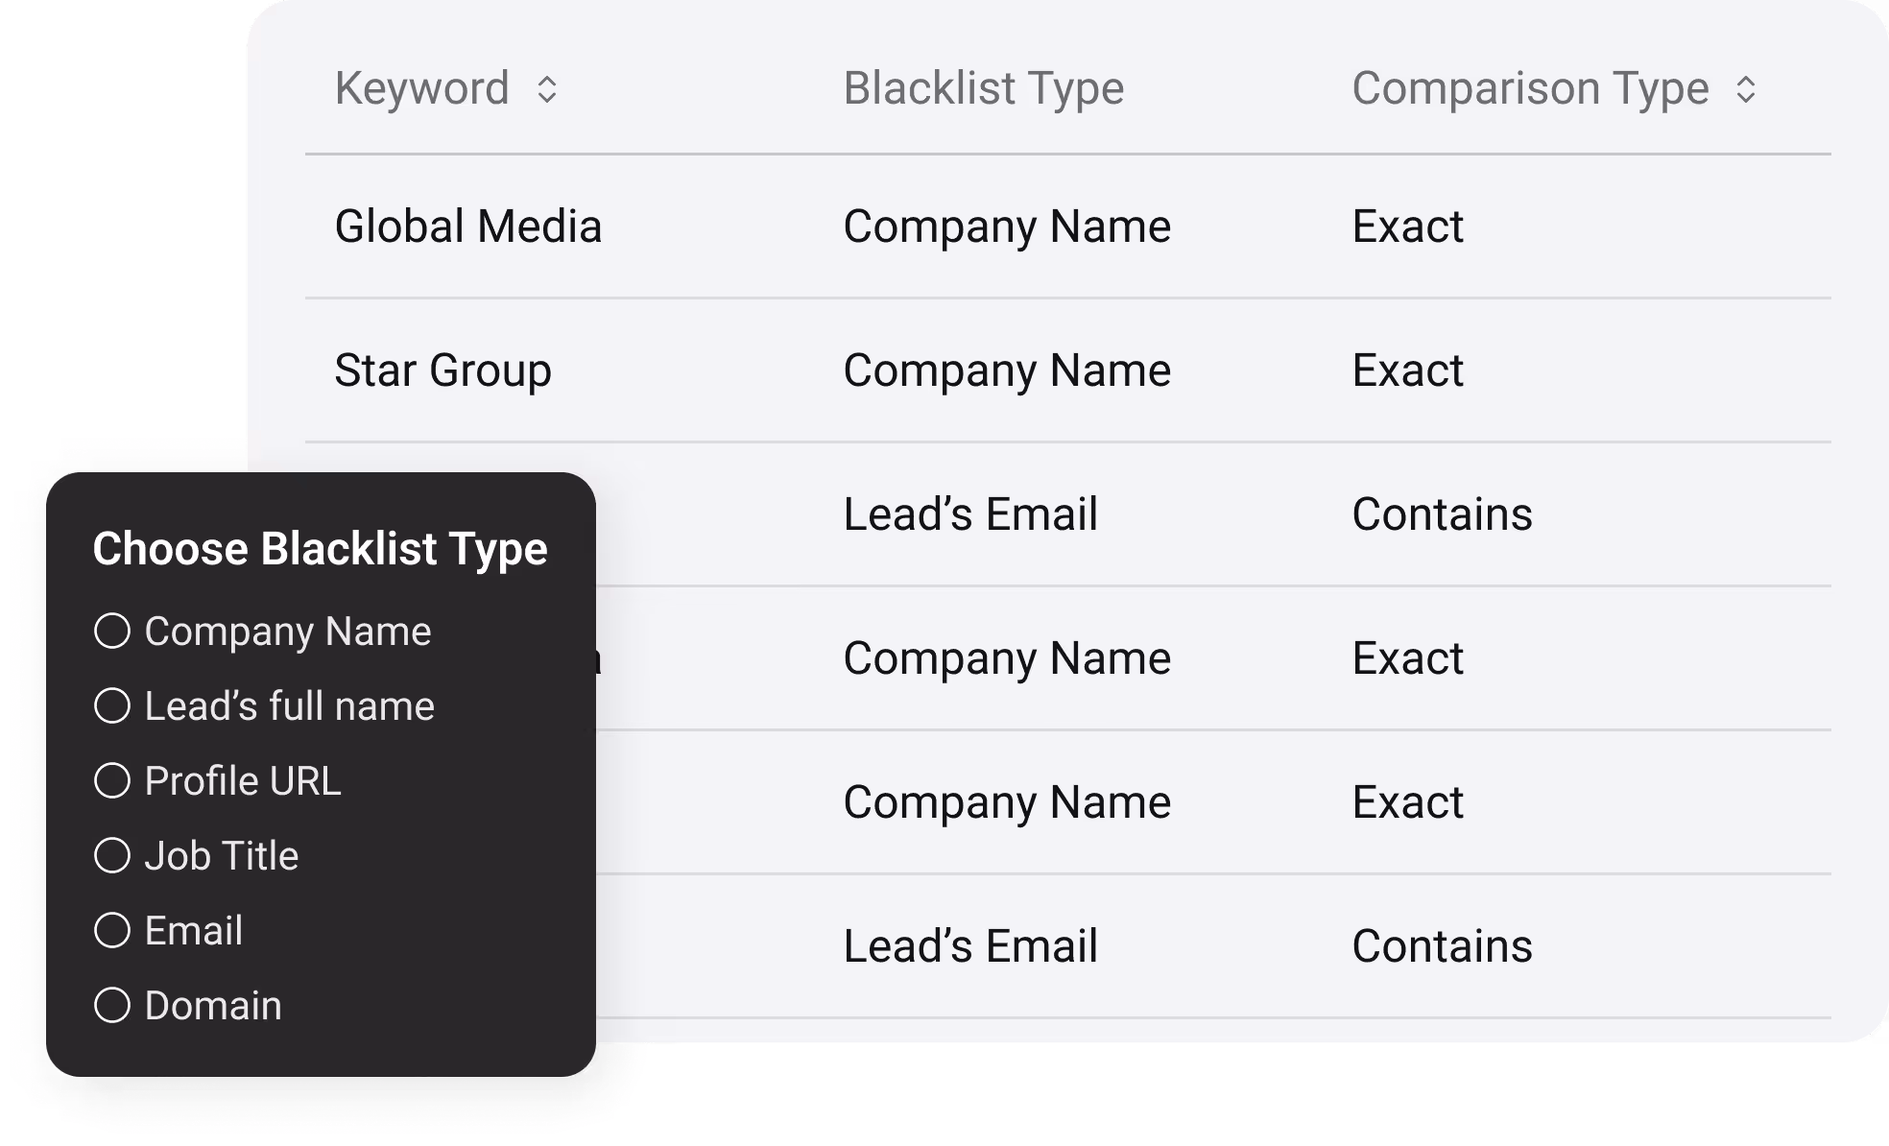
Task: Click the Comparison Type column header
Action: [x=1530, y=88]
